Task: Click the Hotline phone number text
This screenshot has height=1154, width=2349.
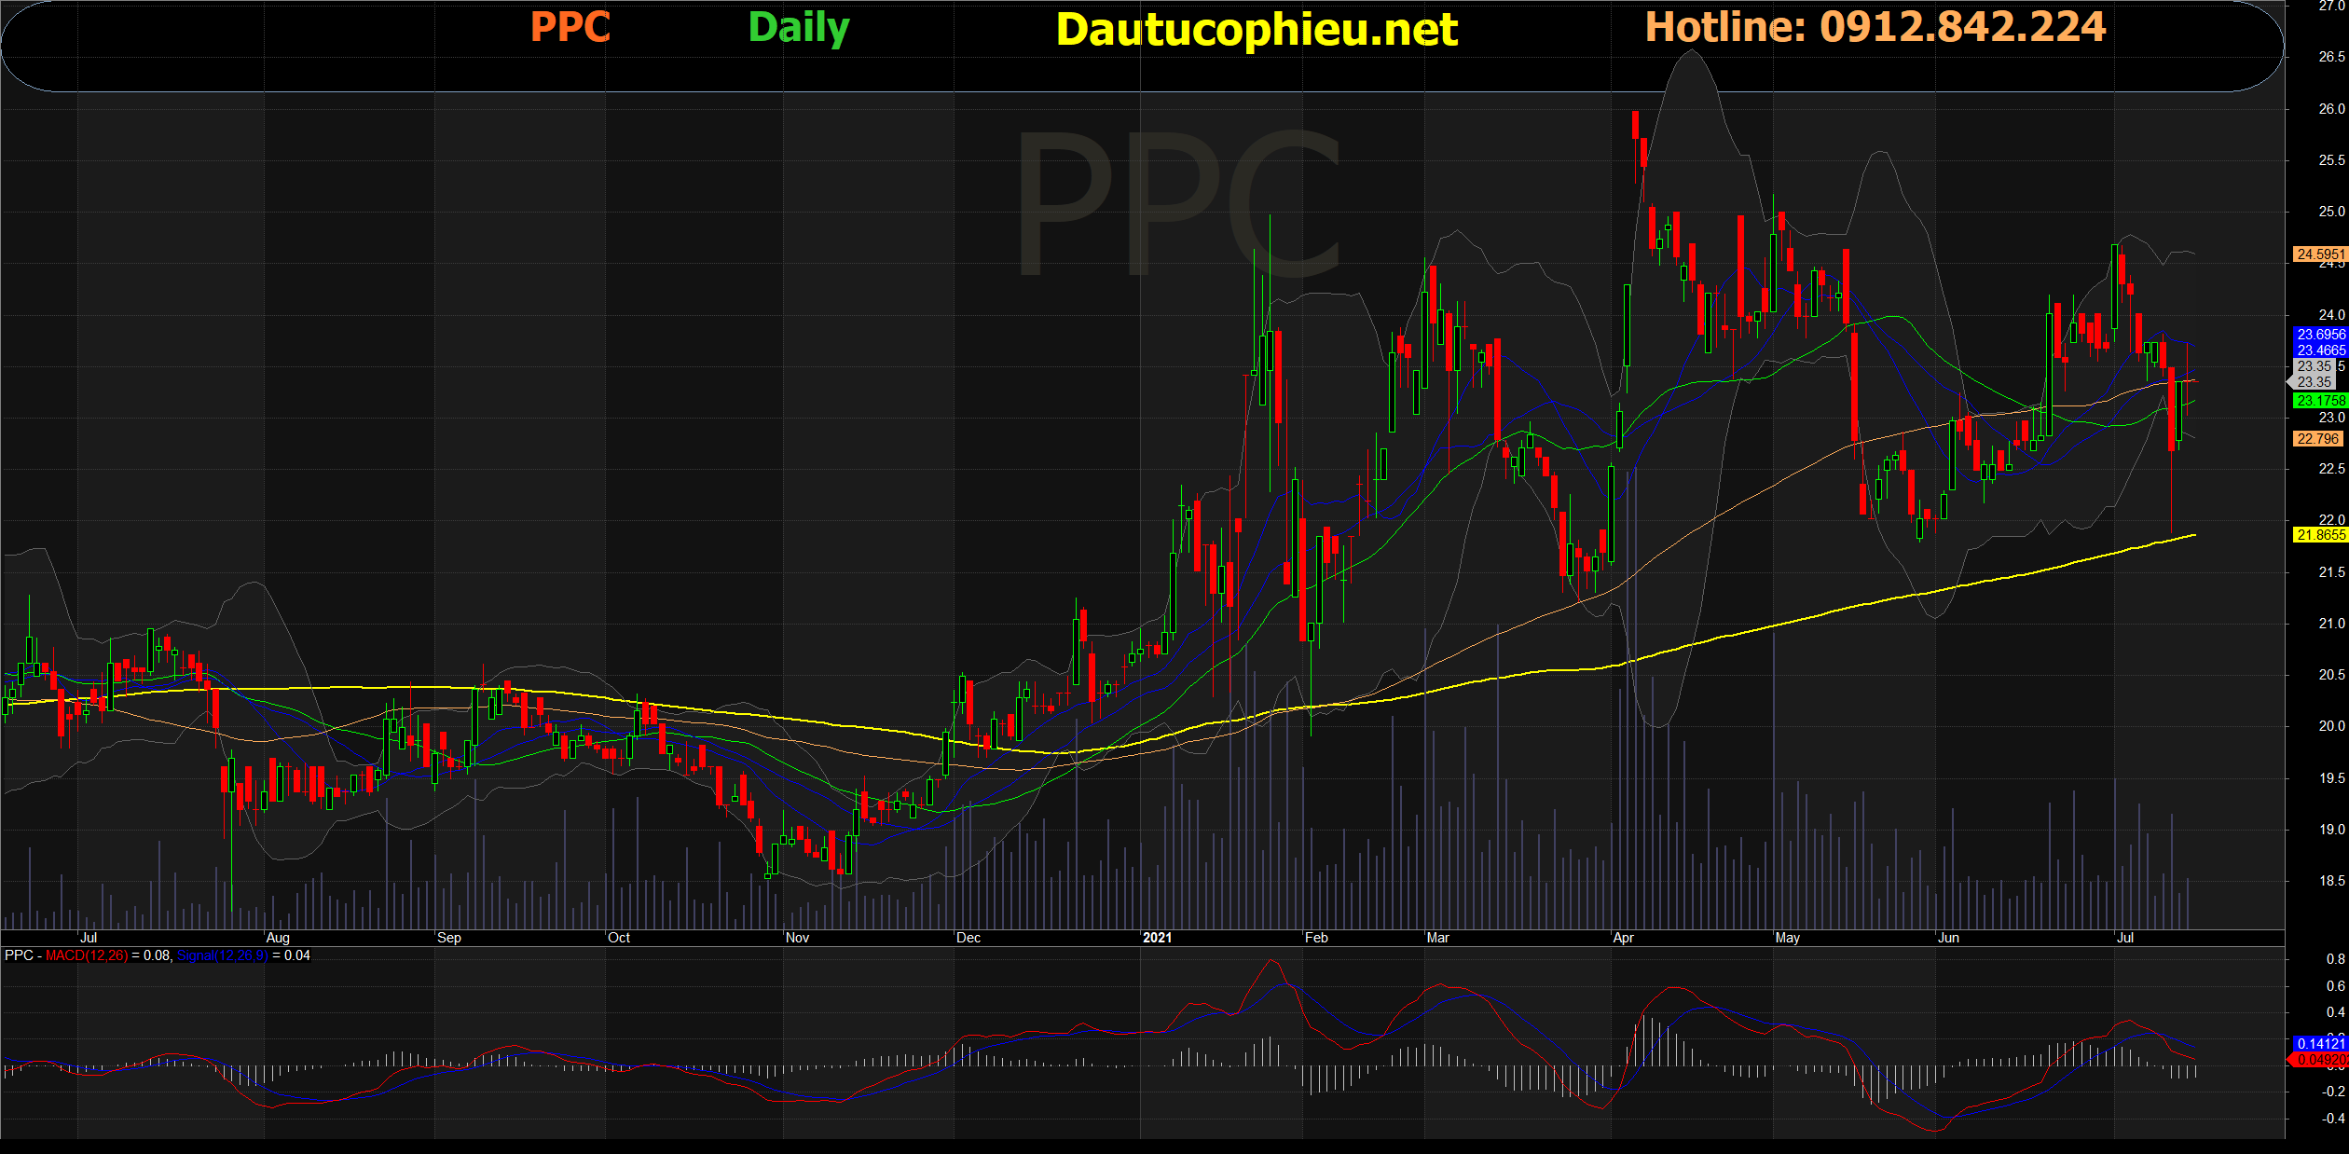Action: click(1875, 27)
